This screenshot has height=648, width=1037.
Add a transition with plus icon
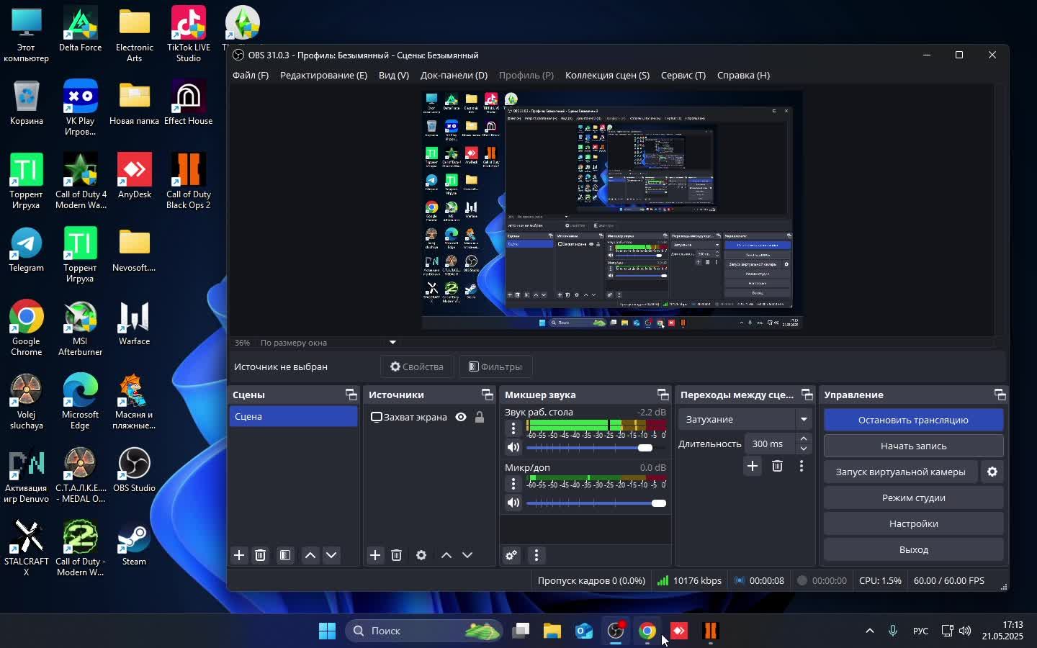(752, 467)
